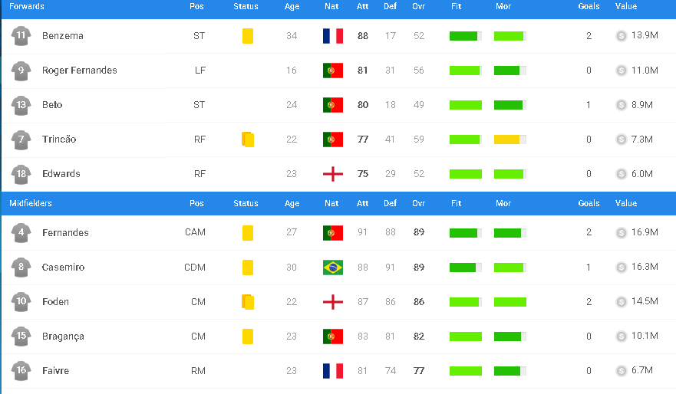This screenshot has height=394, width=676.
Task: Open player Casemiro's name link
Action: (63, 268)
